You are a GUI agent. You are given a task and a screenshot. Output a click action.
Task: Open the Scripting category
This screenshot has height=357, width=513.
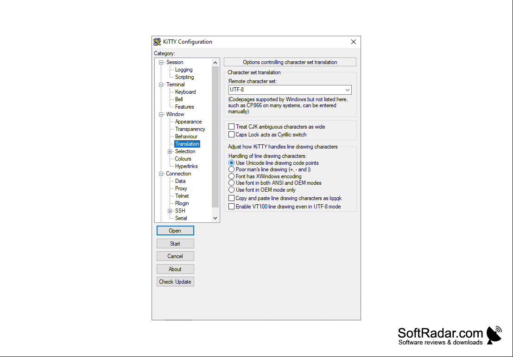click(x=184, y=77)
